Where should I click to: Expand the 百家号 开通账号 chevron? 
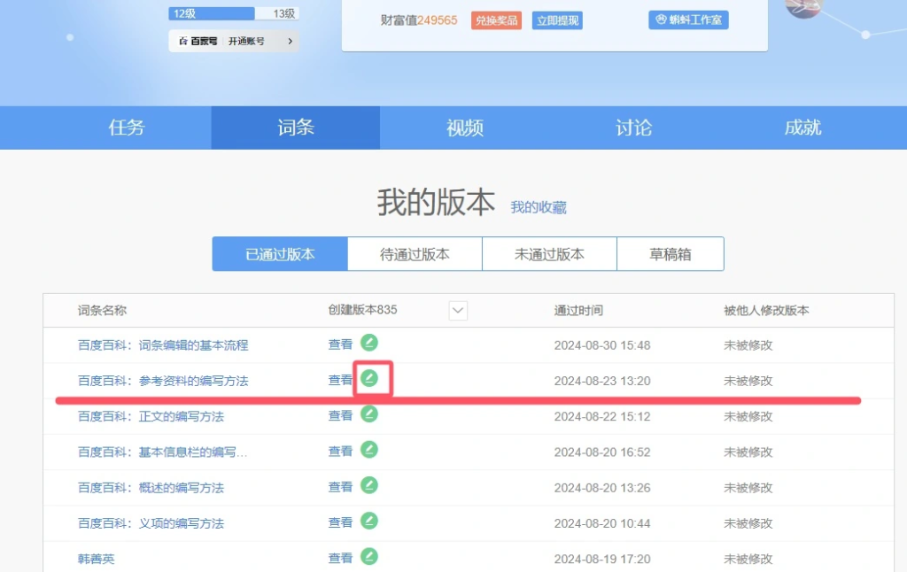coord(291,41)
